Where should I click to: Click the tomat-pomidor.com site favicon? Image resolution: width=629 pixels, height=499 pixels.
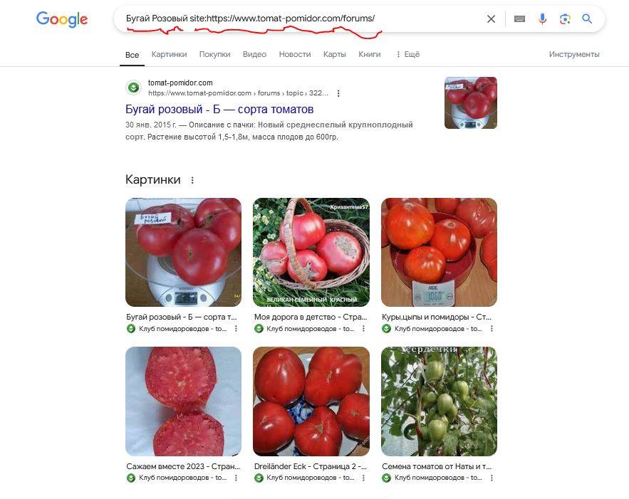click(x=134, y=88)
